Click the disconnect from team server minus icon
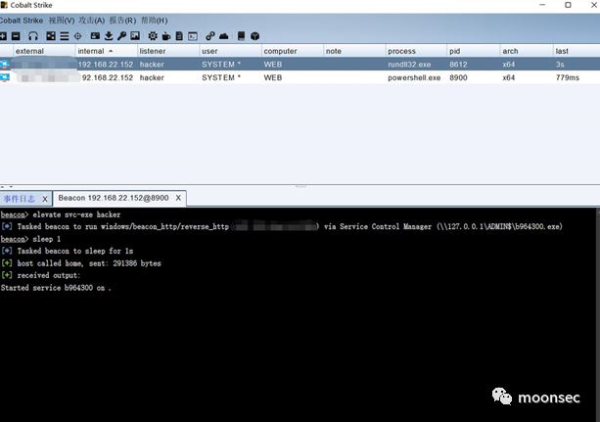 [x=16, y=36]
